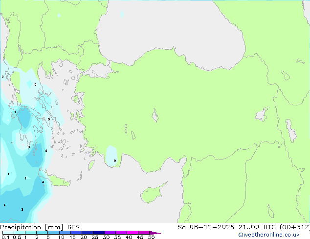Click the legend label "10"
Image resolution: width=310 pixels, height=239 pixels.
61,237
